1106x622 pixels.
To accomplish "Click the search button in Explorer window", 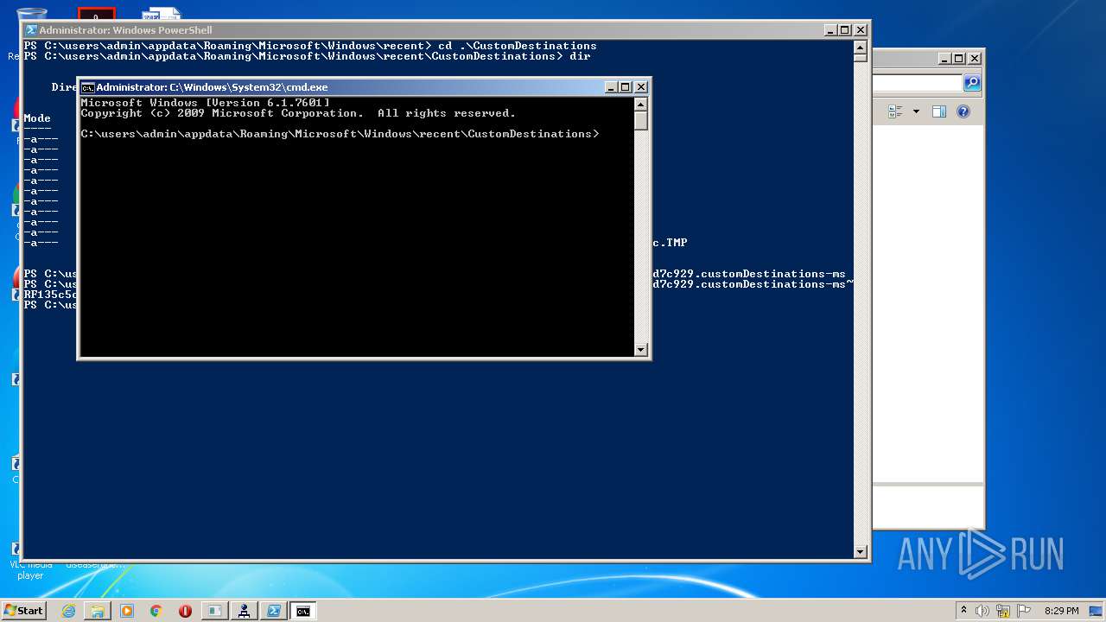I will pos(972,83).
